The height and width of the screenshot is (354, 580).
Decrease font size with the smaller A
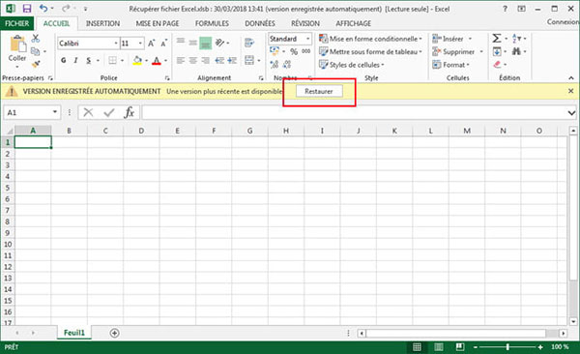click(x=164, y=44)
